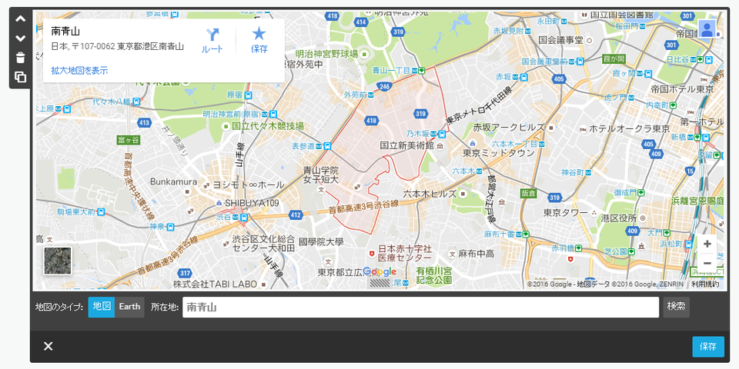Click the 南青山 place title in the card

(x=65, y=32)
